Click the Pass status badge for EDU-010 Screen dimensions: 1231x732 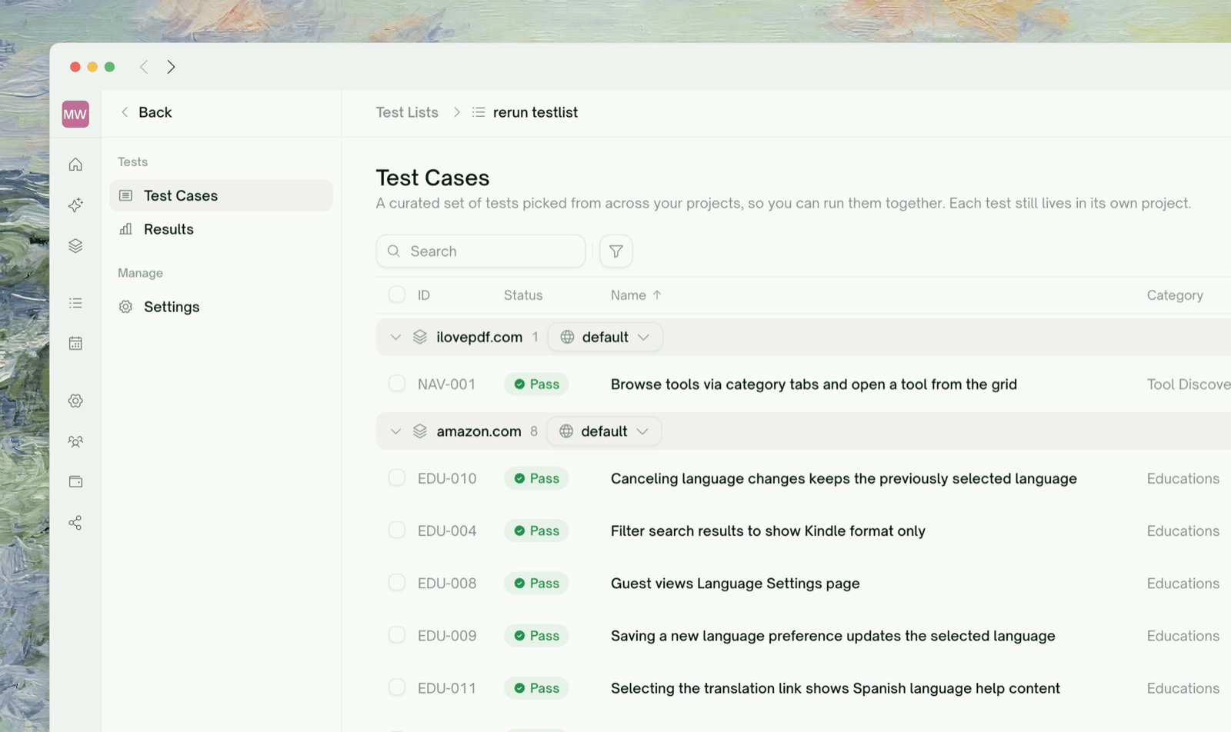[536, 478]
